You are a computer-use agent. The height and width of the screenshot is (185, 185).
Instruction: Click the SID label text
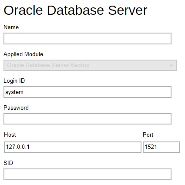point(8,163)
